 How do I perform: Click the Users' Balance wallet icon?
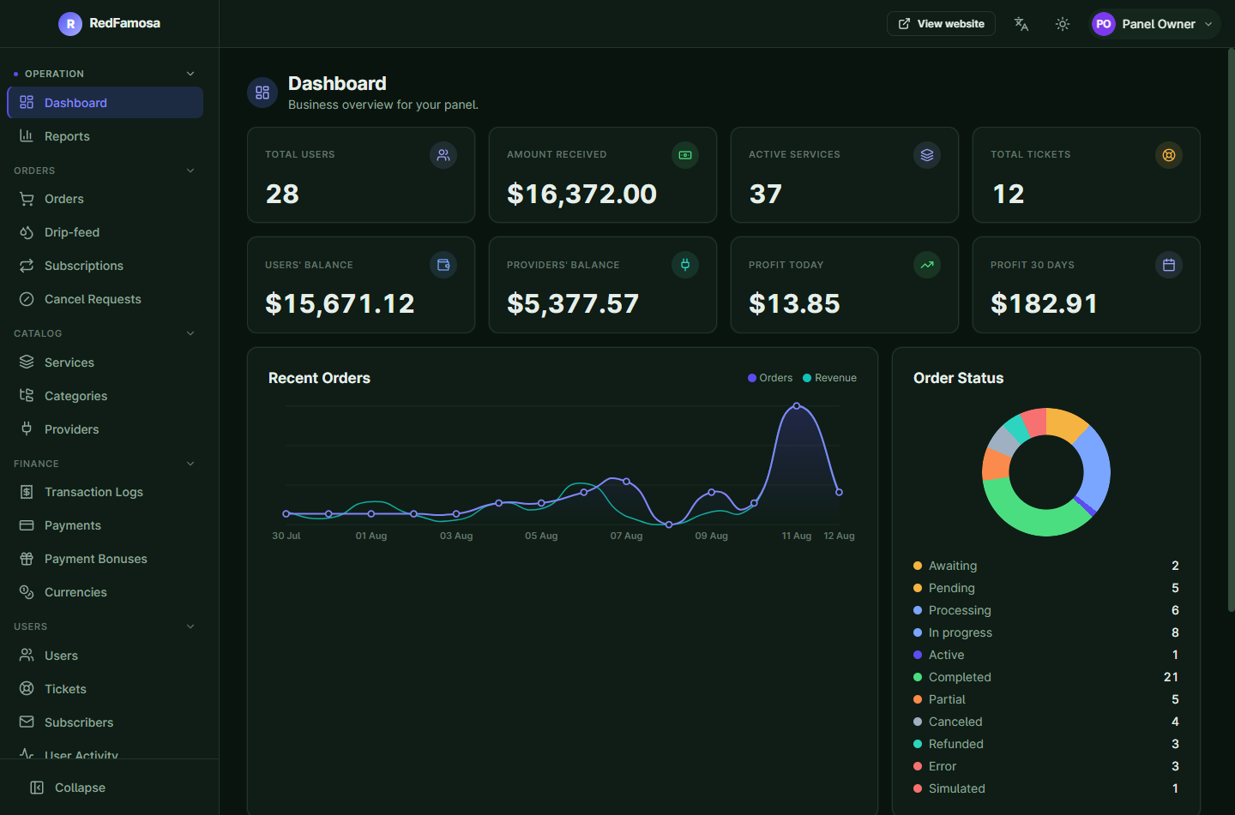point(443,265)
